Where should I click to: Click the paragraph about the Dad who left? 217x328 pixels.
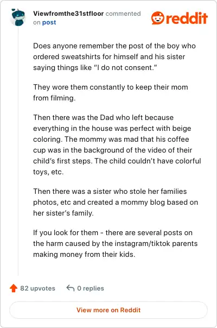point(117,144)
